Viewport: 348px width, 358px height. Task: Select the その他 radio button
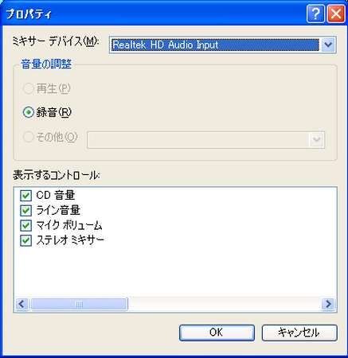click(x=28, y=137)
